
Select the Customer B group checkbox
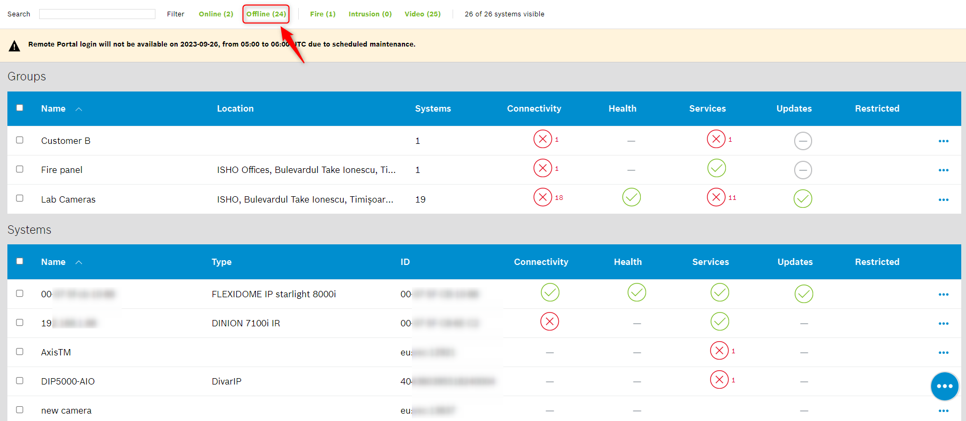pos(20,140)
